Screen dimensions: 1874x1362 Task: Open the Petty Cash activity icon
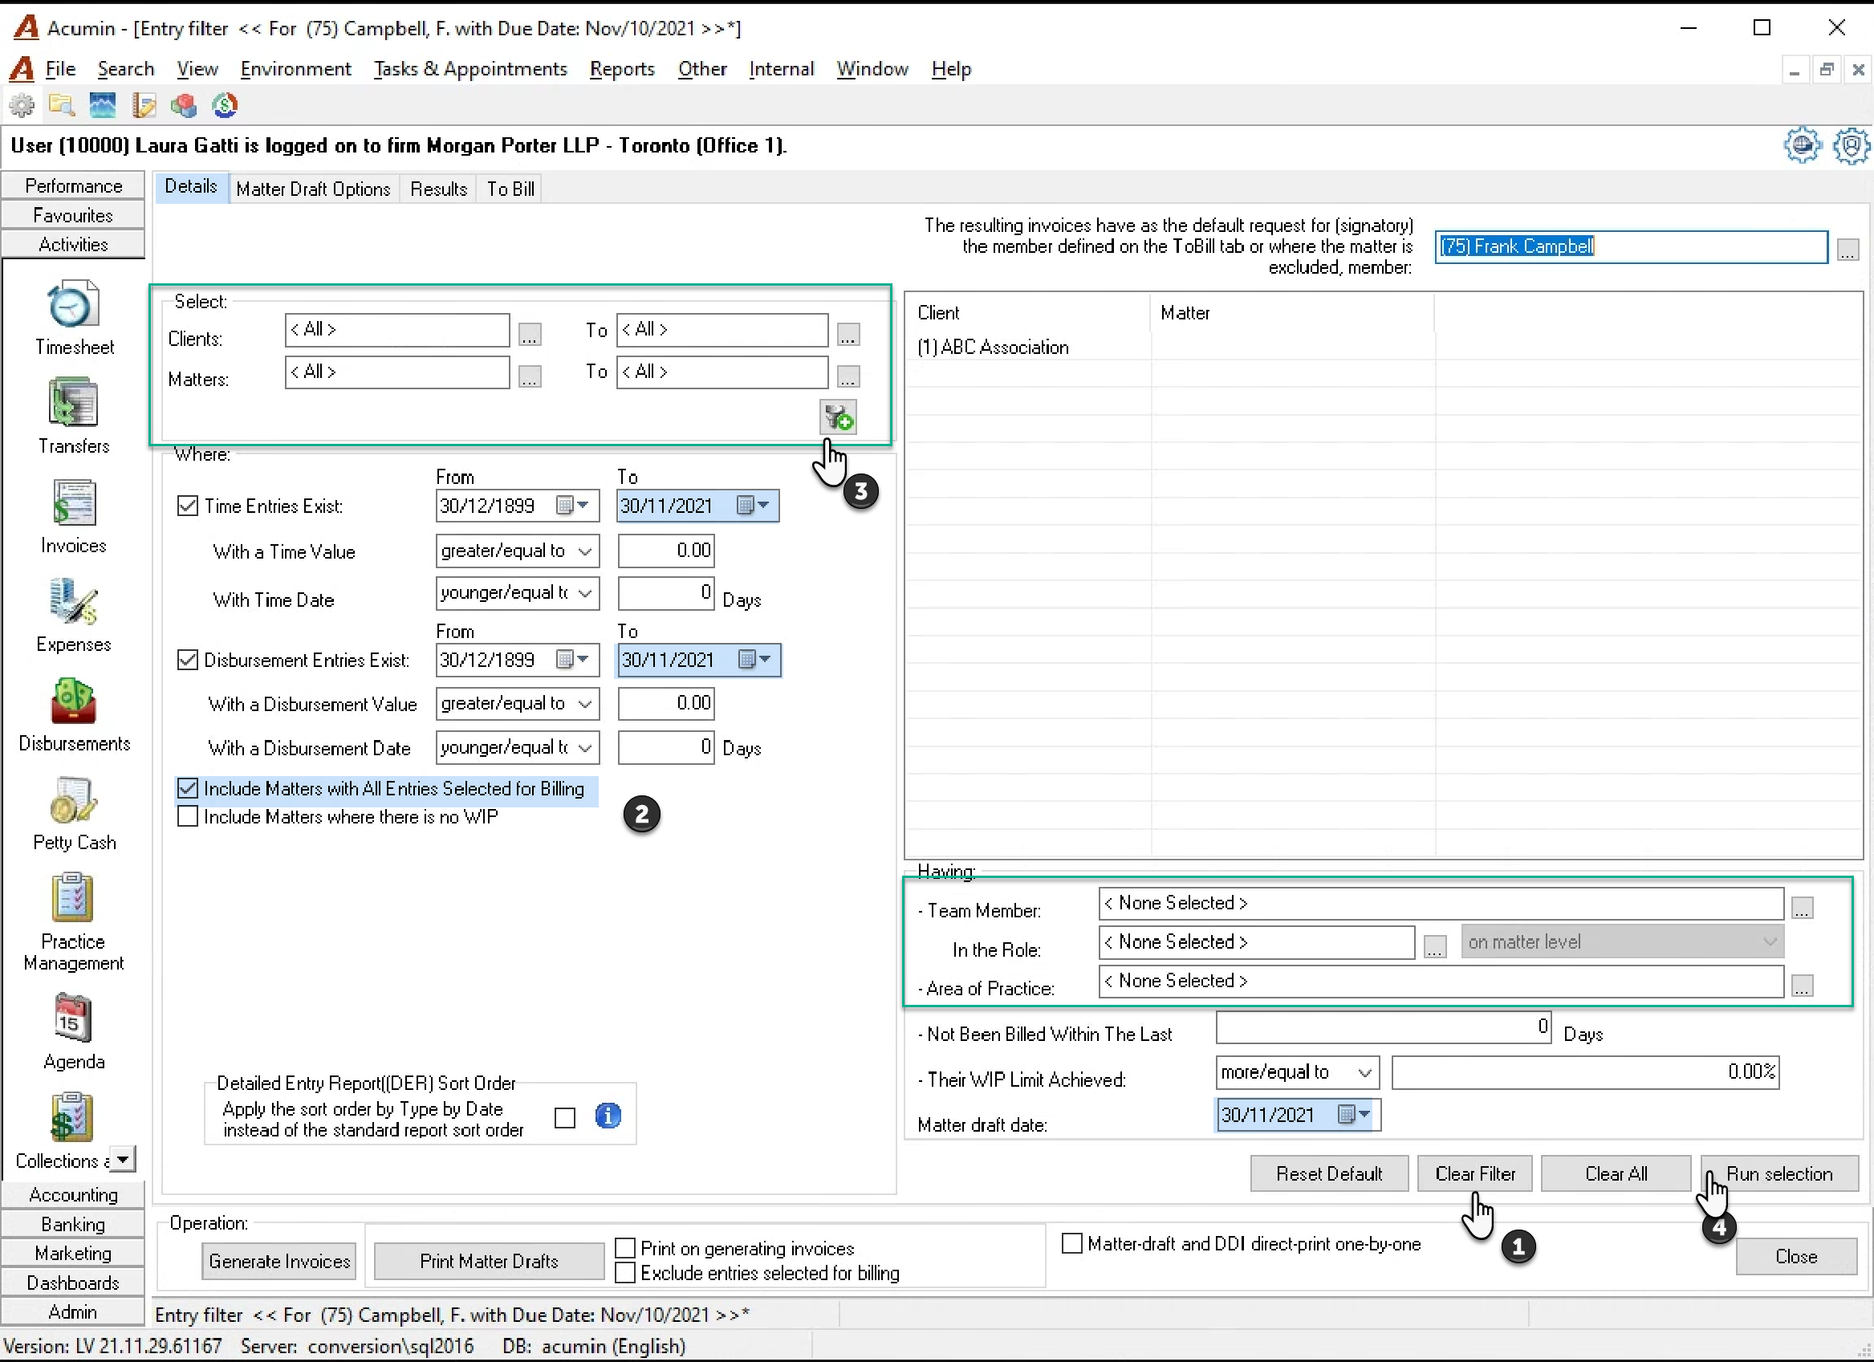point(74,800)
